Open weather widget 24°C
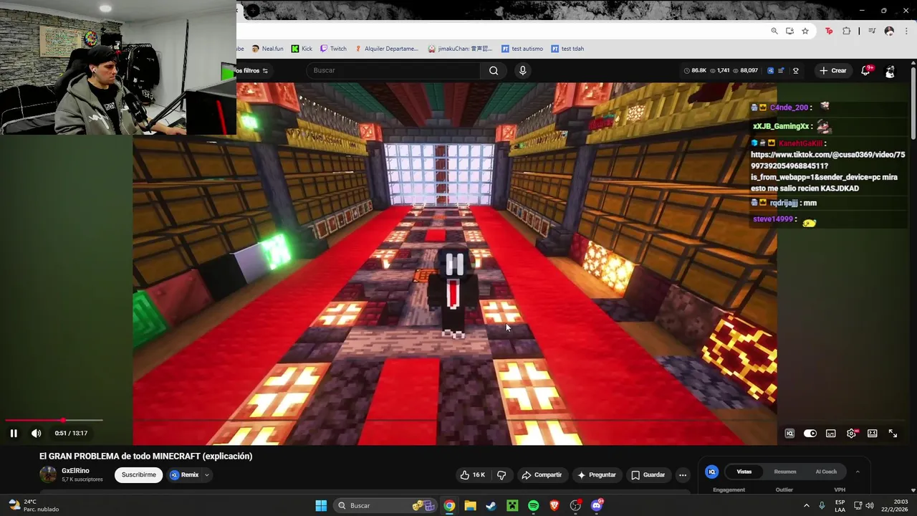The height and width of the screenshot is (516, 917). [x=33, y=505]
